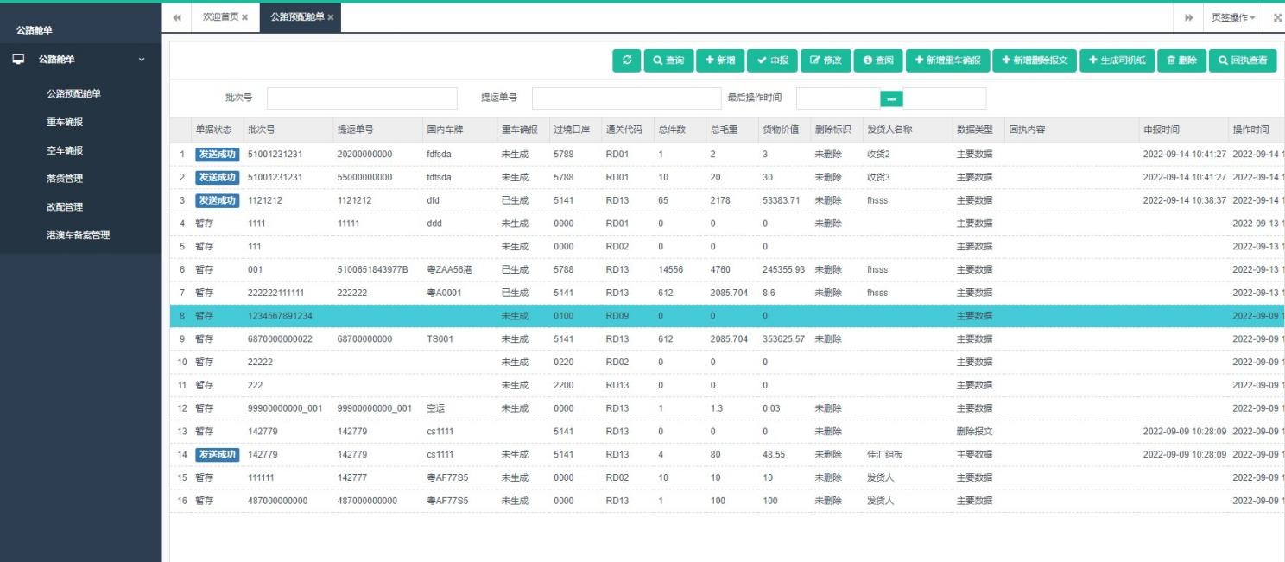Click inside the 批次号 input field
This screenshot has height=562, width=1285.
tap(363, 98)
